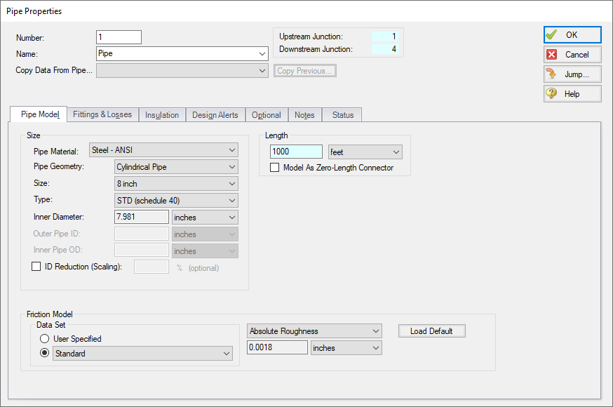Open Help with the question mark icon

click(x=572, y=94)
